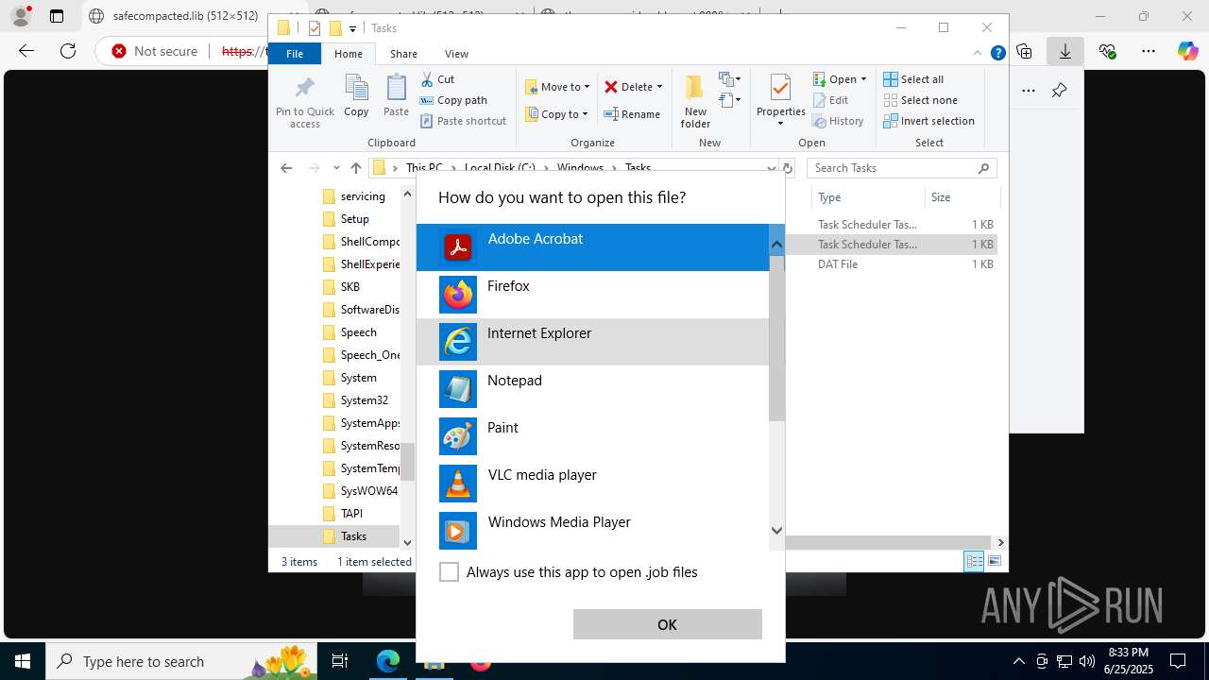The image size is (1209, 680).
Task: Open Edge Downloads icon
Action: [1065, 51]
